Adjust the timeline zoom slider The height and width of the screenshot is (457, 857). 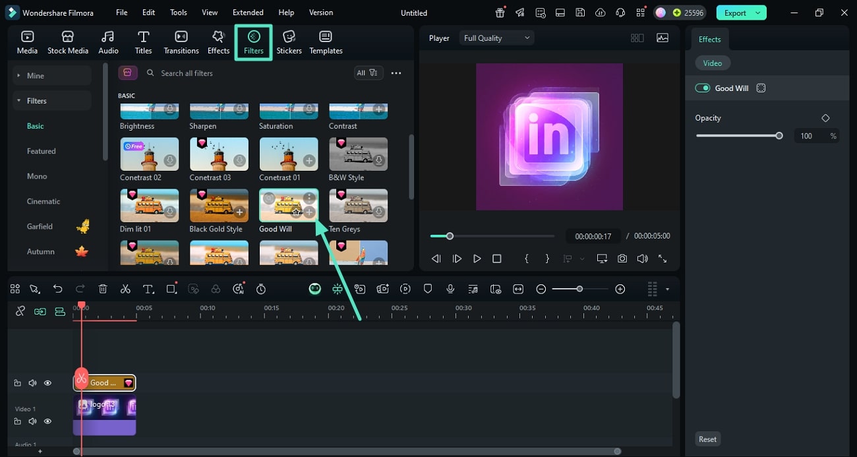[579, 289]
